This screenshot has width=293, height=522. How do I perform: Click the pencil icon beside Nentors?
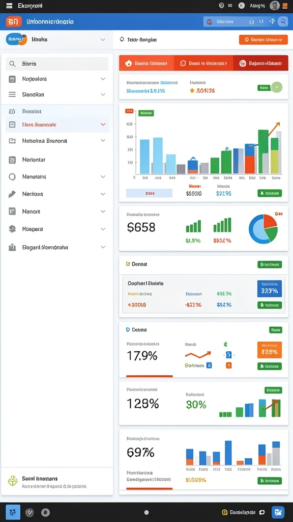pyautogui.click(x=12, y=194)
